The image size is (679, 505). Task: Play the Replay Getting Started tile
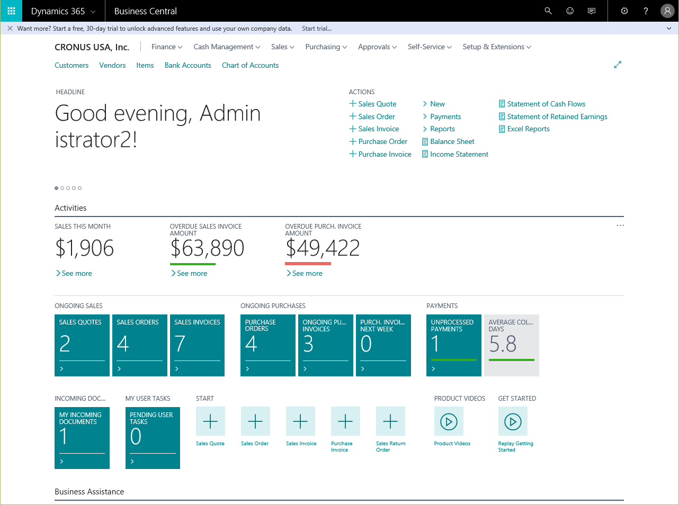coord(513,421)
